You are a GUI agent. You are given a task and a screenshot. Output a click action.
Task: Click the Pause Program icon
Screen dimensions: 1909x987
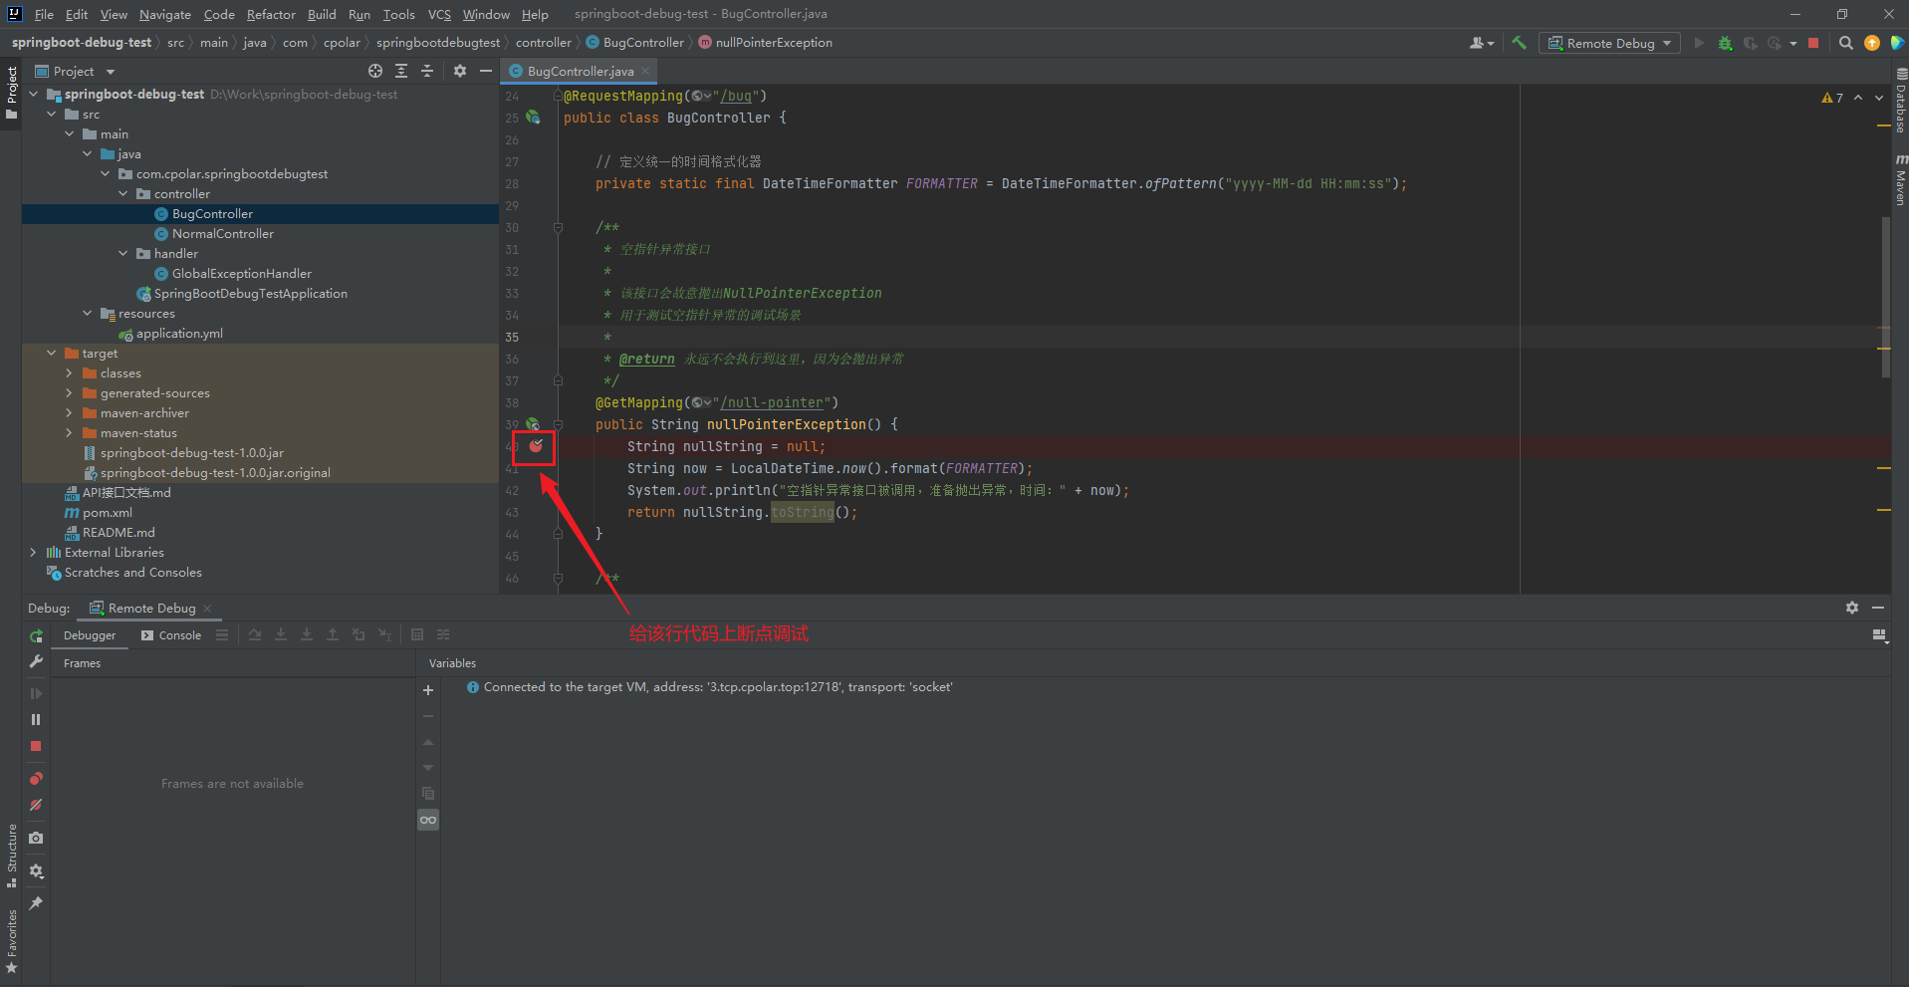coord(36,719)
